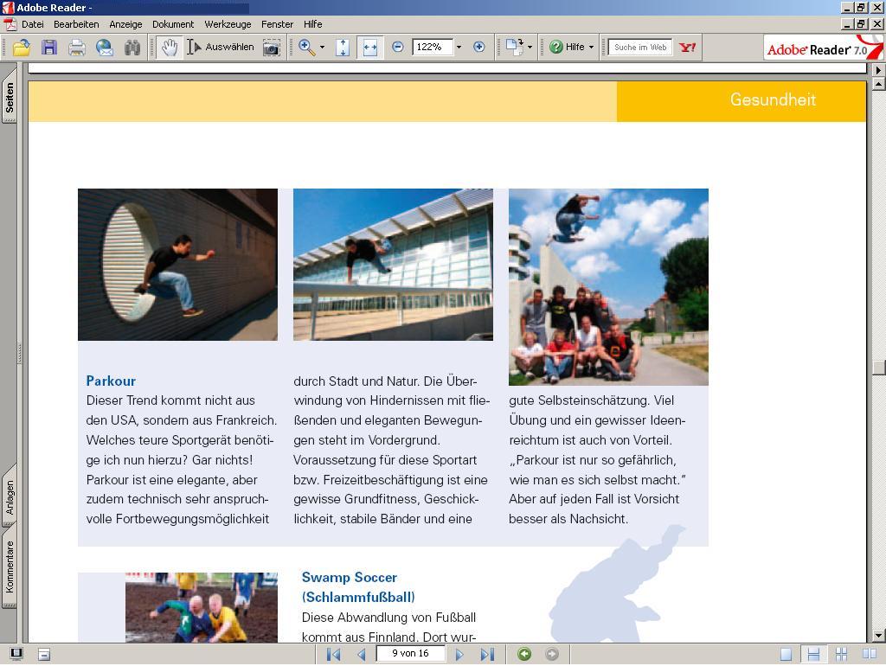Switch to continuous facing layout

tap(841, 654)
